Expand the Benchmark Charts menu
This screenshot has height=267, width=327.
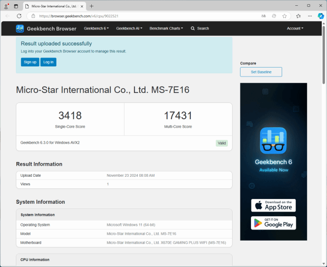(166, 28)
